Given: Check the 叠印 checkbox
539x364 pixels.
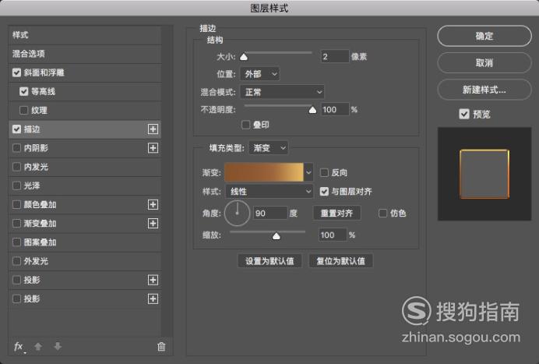Looking at the screenshot, I should 246,125.
